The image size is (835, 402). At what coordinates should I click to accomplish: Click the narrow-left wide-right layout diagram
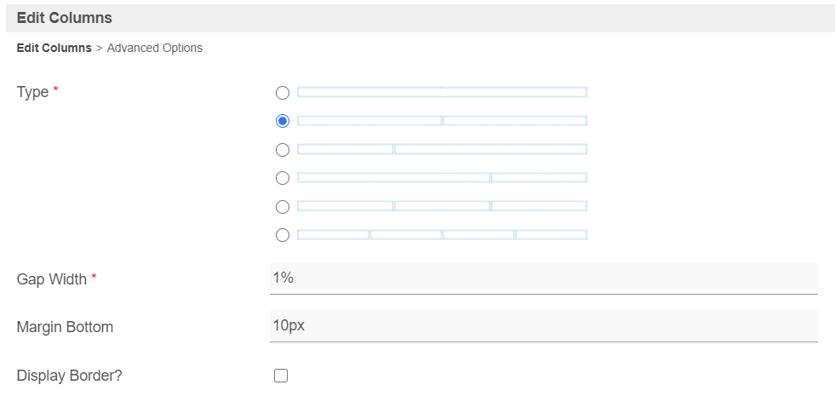[x=442, y=150]
